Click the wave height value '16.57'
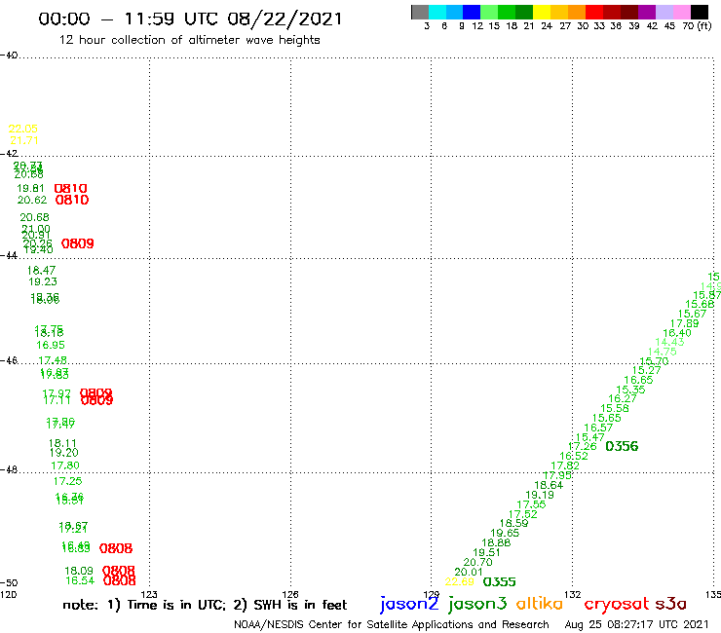This screenshot has height=633, width=721. (598, 428)
